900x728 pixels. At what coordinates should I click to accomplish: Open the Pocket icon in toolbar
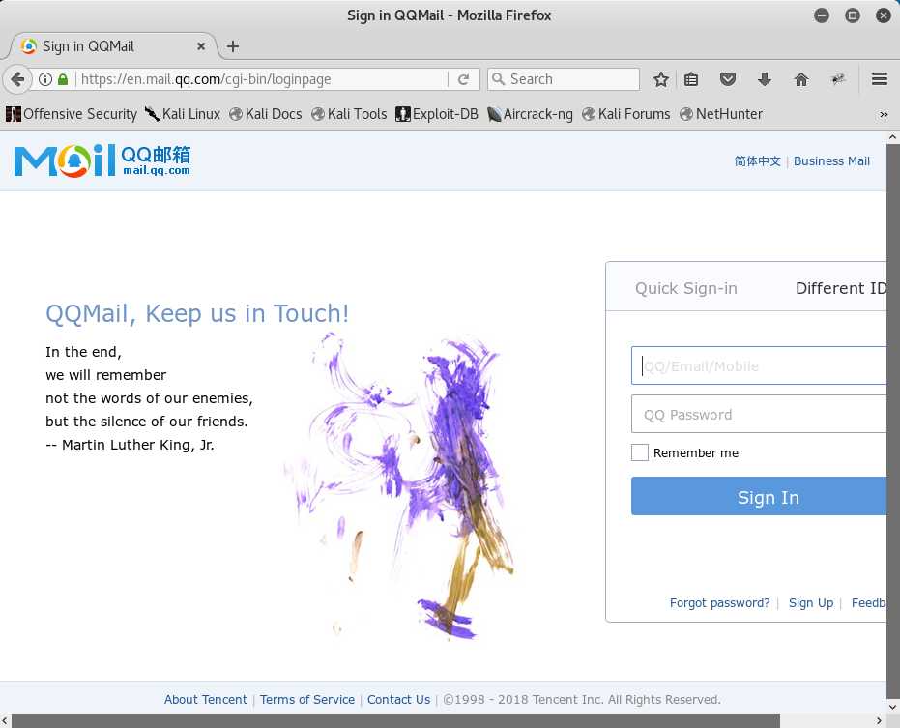(x=728, y=79)
